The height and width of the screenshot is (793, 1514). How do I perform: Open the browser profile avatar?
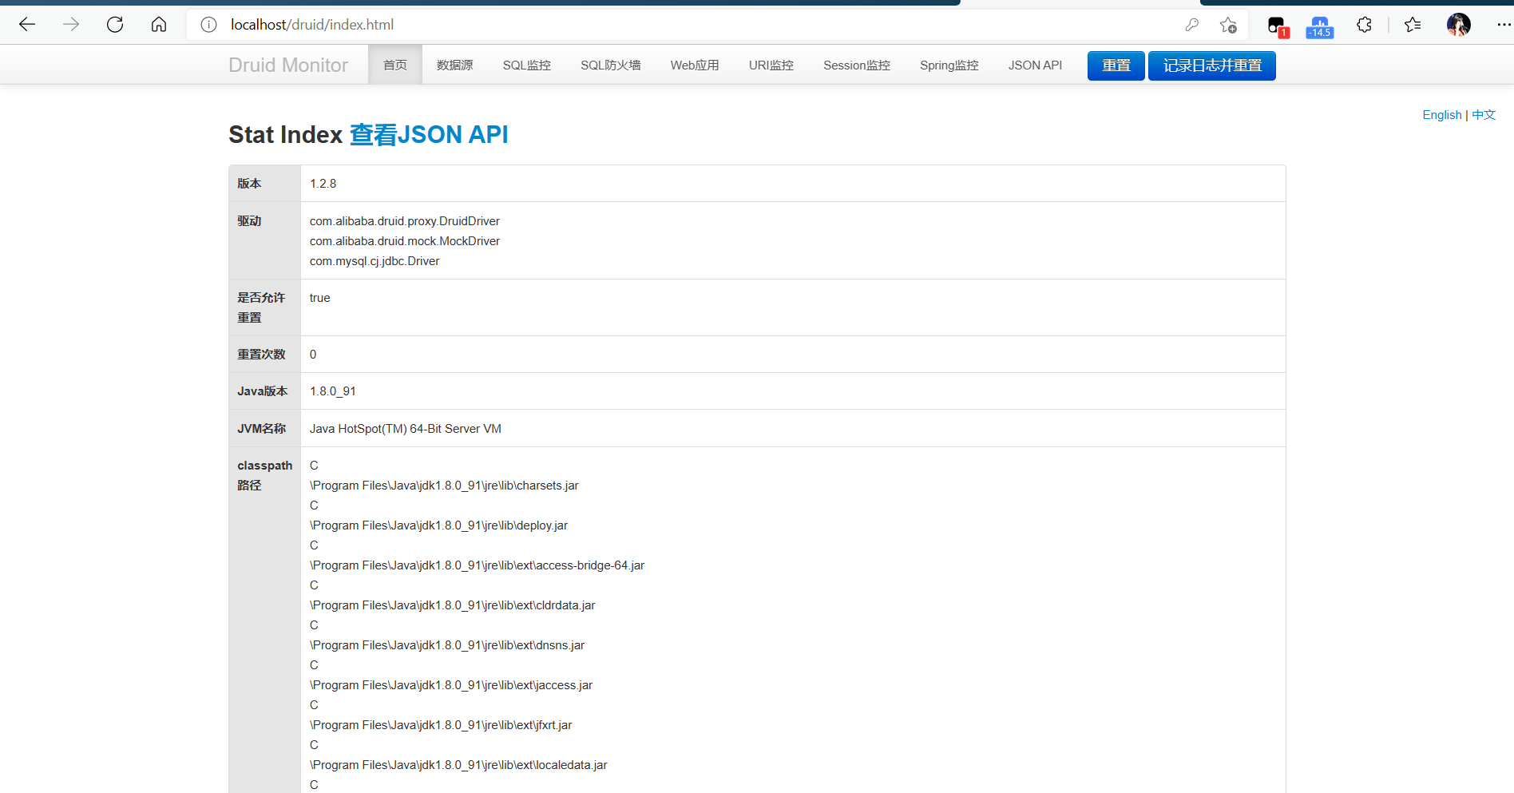click(1458, 24)
